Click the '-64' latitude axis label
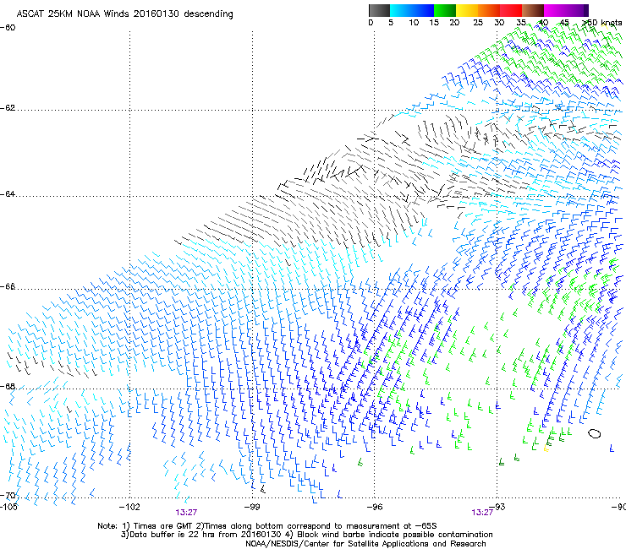 pyautogui.click(x=8, y=194)
